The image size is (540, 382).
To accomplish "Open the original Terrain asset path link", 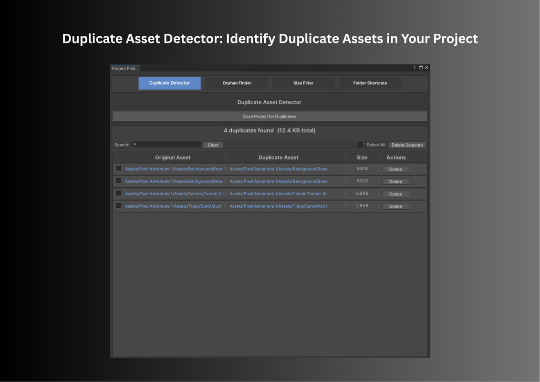I will 174,194.
